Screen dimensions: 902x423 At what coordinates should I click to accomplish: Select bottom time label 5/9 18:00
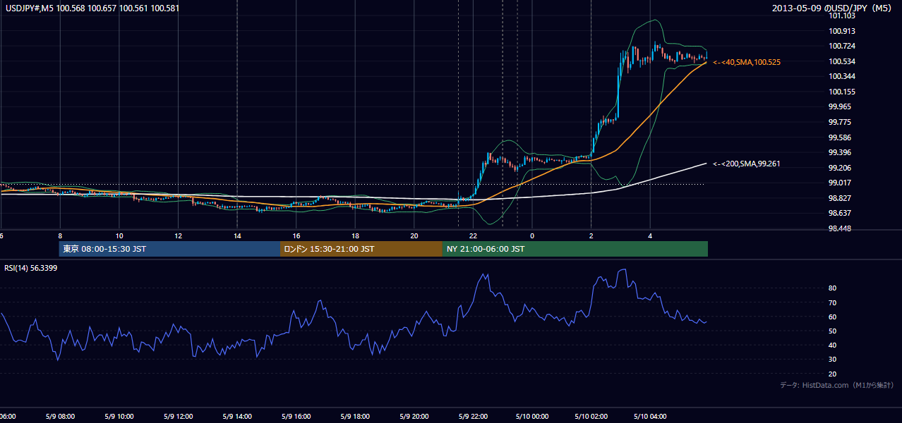tap(355, 416)
